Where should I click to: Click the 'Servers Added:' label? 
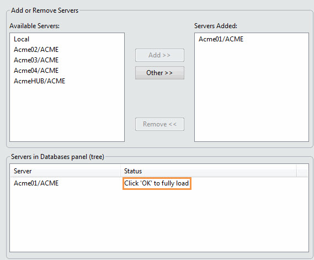pyautogui.click(x=216, y=26)
